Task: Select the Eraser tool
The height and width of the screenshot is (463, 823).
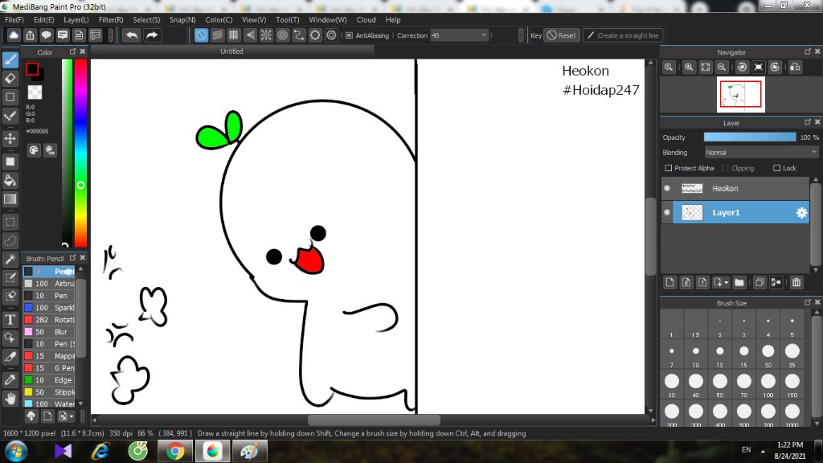Action: click(10, 79)
